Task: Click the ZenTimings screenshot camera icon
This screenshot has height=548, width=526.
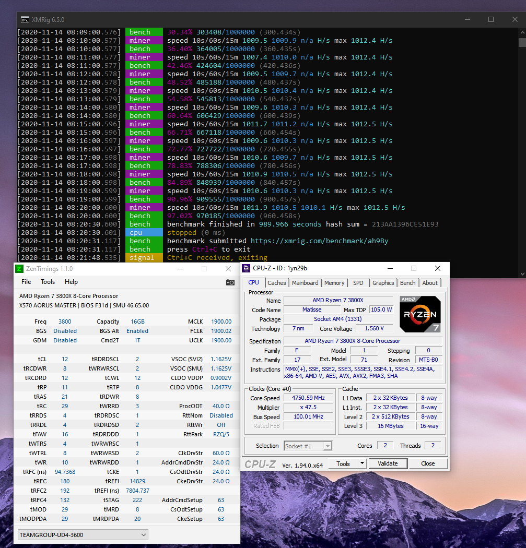Action: [230, 282]
